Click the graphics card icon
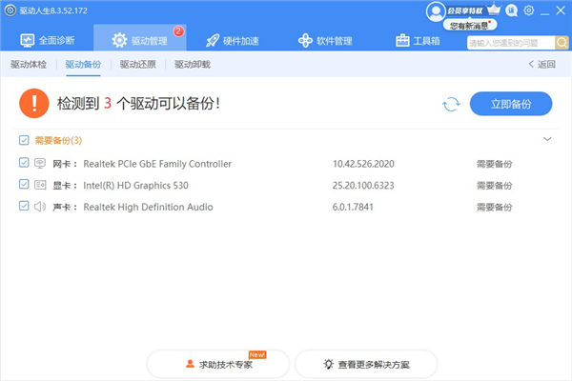The height and width of the screenshot is (381, 572). tap(40, 185)
